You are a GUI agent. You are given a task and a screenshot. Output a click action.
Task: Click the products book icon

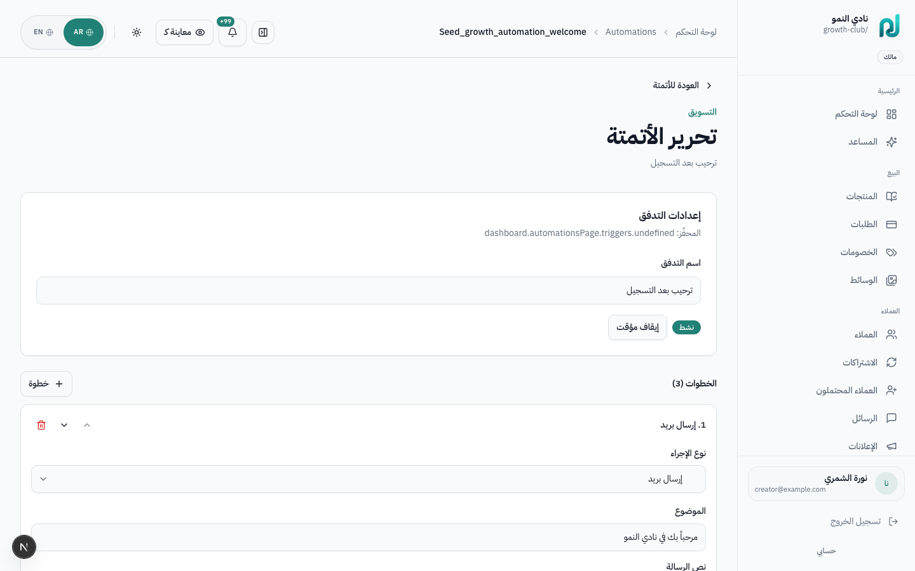[x=891, y=197]
